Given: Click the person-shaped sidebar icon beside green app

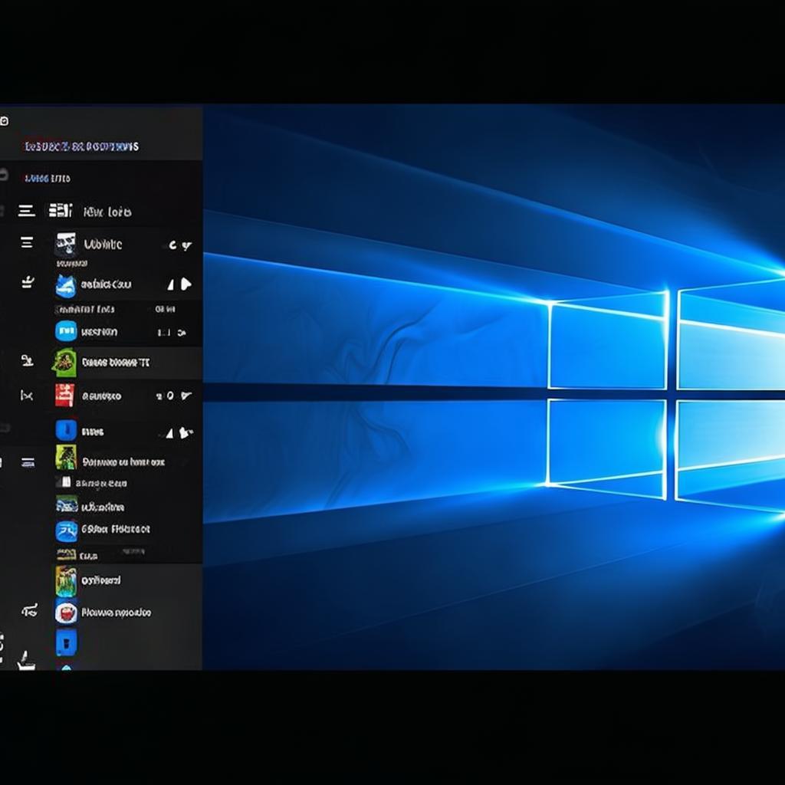Looking at the screenshot, I should 27,360.
